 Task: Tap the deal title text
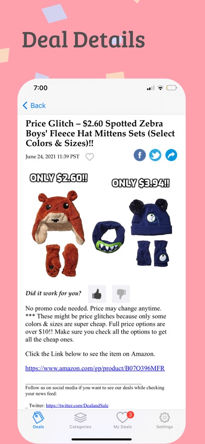100,133
